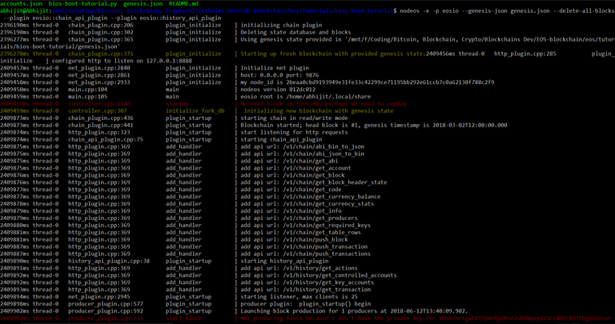Click 'producer plugin: plugin_startup() begin' message
615x324 pixels.
[x=306, y=304]
